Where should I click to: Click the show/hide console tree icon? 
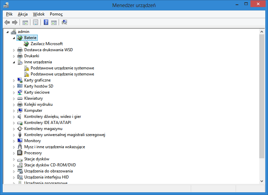(x=25, y=22)
